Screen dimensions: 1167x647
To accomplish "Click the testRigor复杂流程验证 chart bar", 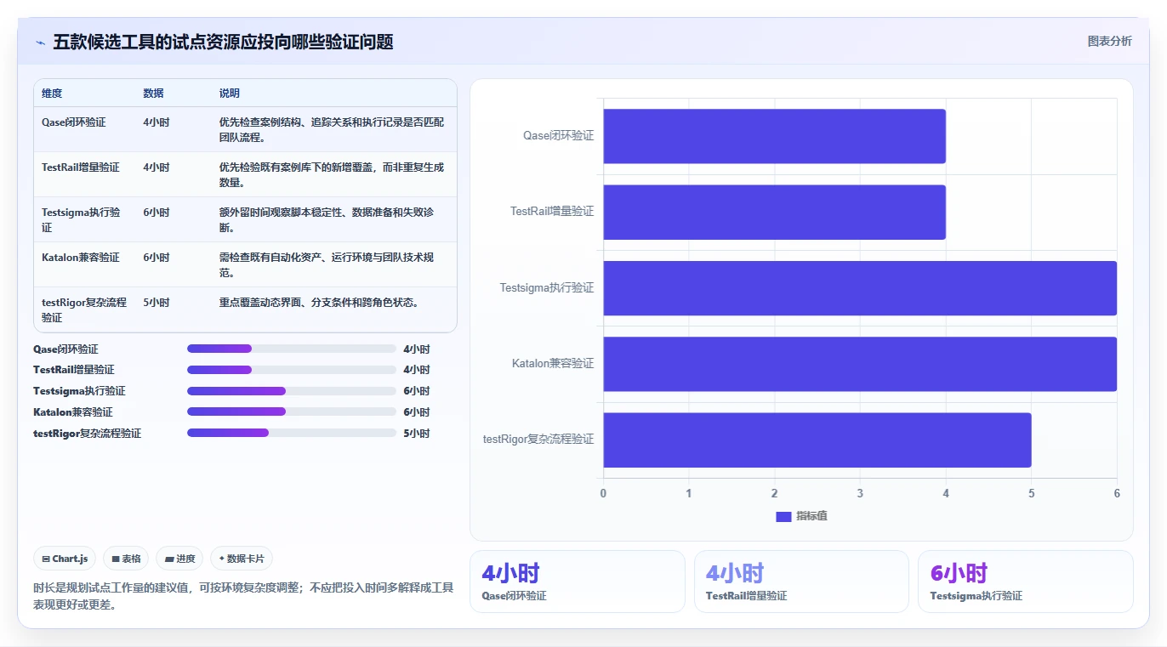I will [x=817, y=440].
